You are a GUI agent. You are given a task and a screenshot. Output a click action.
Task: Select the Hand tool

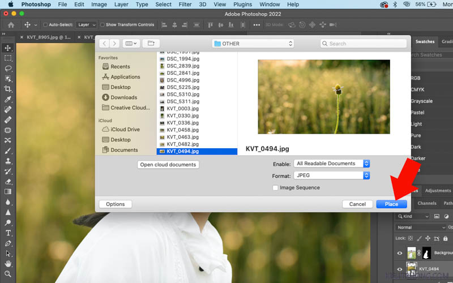point(8,264)
